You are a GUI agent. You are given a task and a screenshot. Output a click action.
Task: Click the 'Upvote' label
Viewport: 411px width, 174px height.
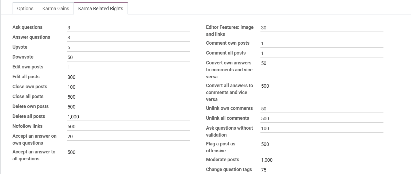pyautogui.click(x=20, y=47)
